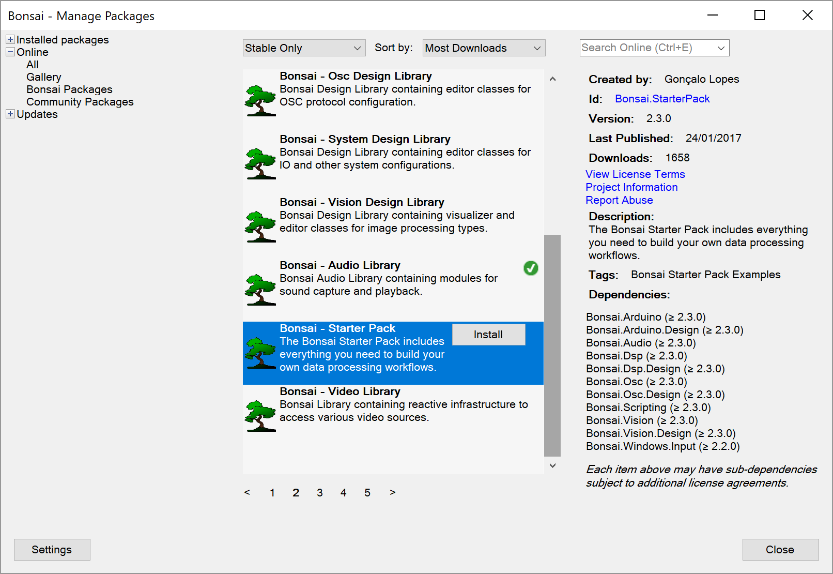The width and height of the screenshot is (833, 574).
Task: Click the green installed checkmark on Audio Library
Action: pyautogui.click(x=531, y=268)
